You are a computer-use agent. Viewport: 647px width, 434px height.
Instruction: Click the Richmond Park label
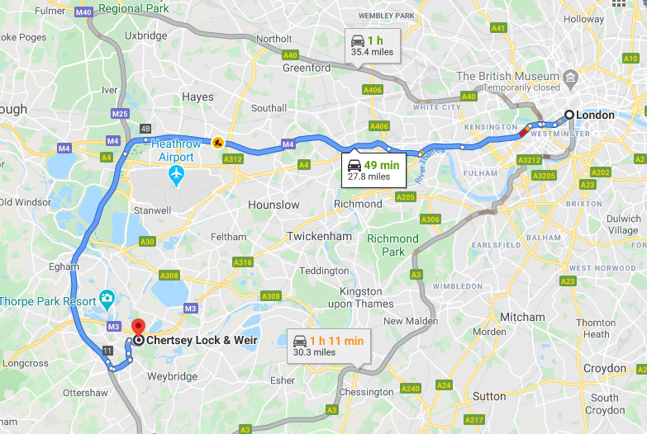click(x=392, y=245)
